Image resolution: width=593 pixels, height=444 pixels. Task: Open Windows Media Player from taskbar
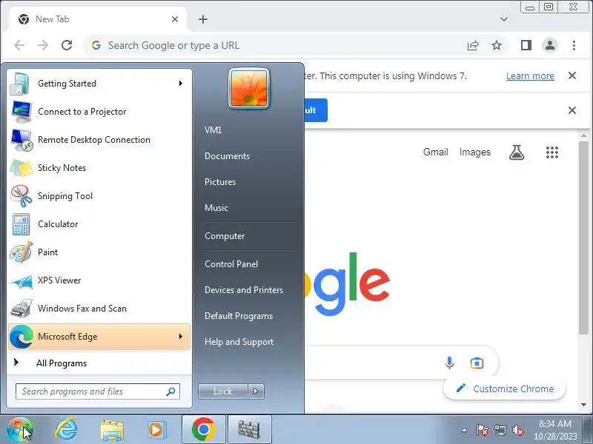click(156, 430)
